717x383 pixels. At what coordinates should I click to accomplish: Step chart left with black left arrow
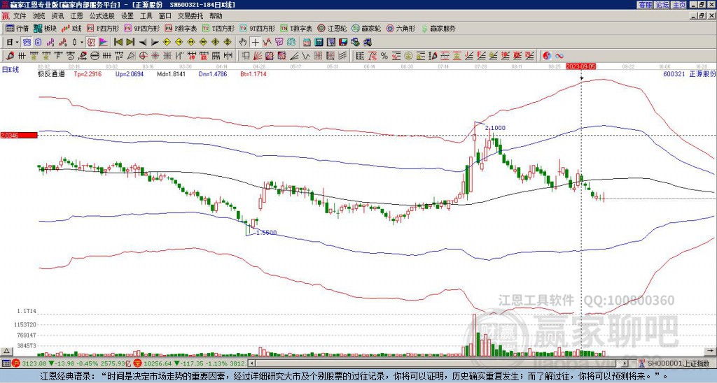click(143, 42)
